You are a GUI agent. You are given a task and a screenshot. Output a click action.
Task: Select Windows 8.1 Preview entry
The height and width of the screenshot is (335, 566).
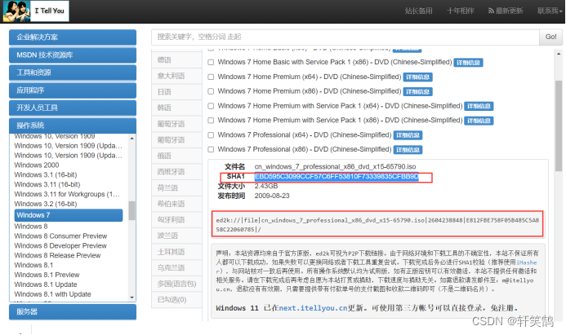(47, 275)
